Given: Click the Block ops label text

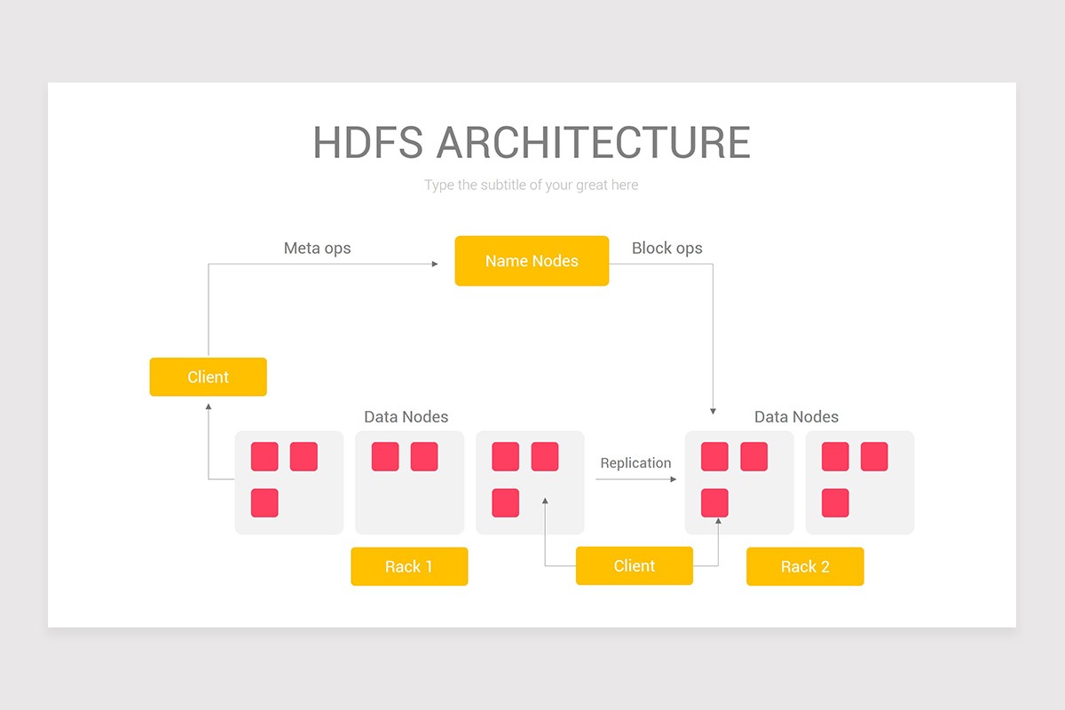Looking at the screenshot, I should click(667, 248).
